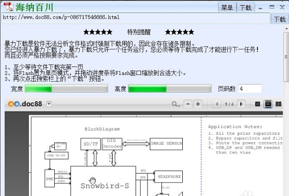Minimize the window
The height and width of the screenshot is (196, 289).
(x=260, y=8)
